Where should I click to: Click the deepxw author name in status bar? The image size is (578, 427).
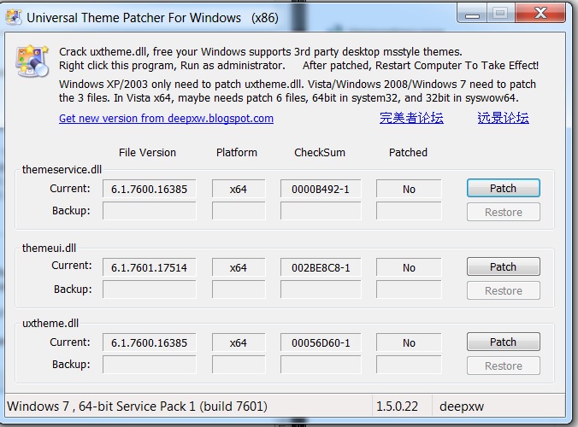(462, 407)
